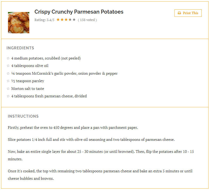Mark Morton salt to taste as done
The height and width of the screenshot is (191, 211).
click(x=8, y=89)
